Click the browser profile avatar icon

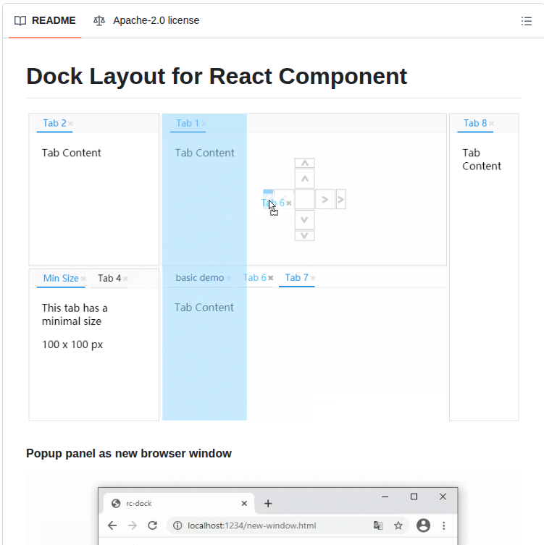[x=423, y=525]
